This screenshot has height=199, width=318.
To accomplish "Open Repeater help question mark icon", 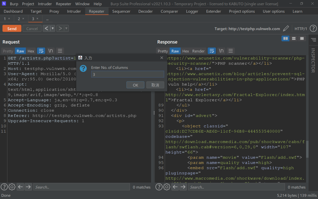I will [313, 29].
